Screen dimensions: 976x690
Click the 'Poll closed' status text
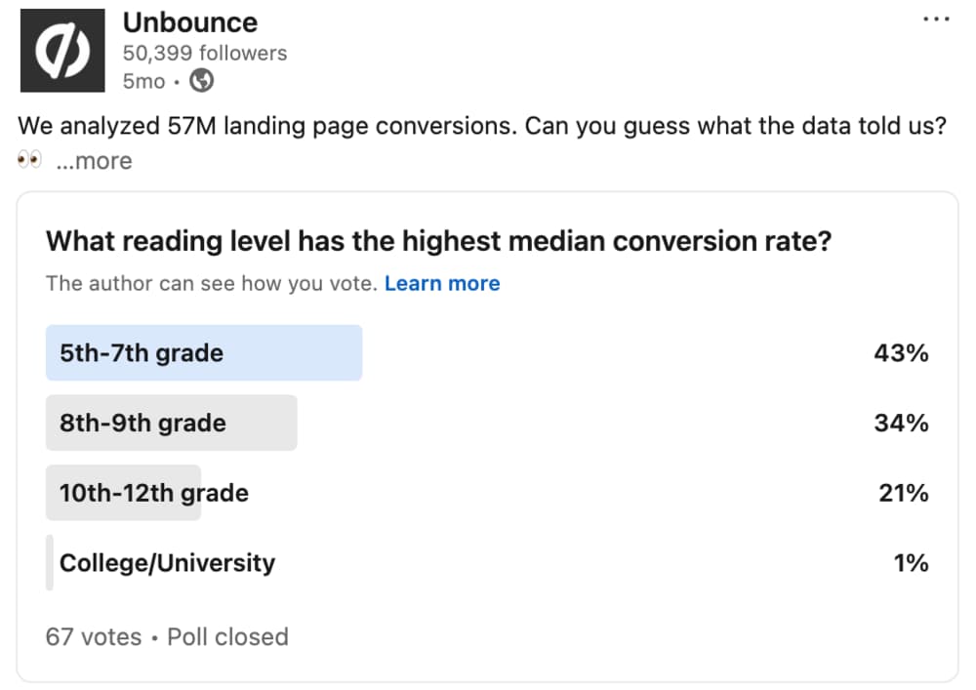(x=227, y=637)
